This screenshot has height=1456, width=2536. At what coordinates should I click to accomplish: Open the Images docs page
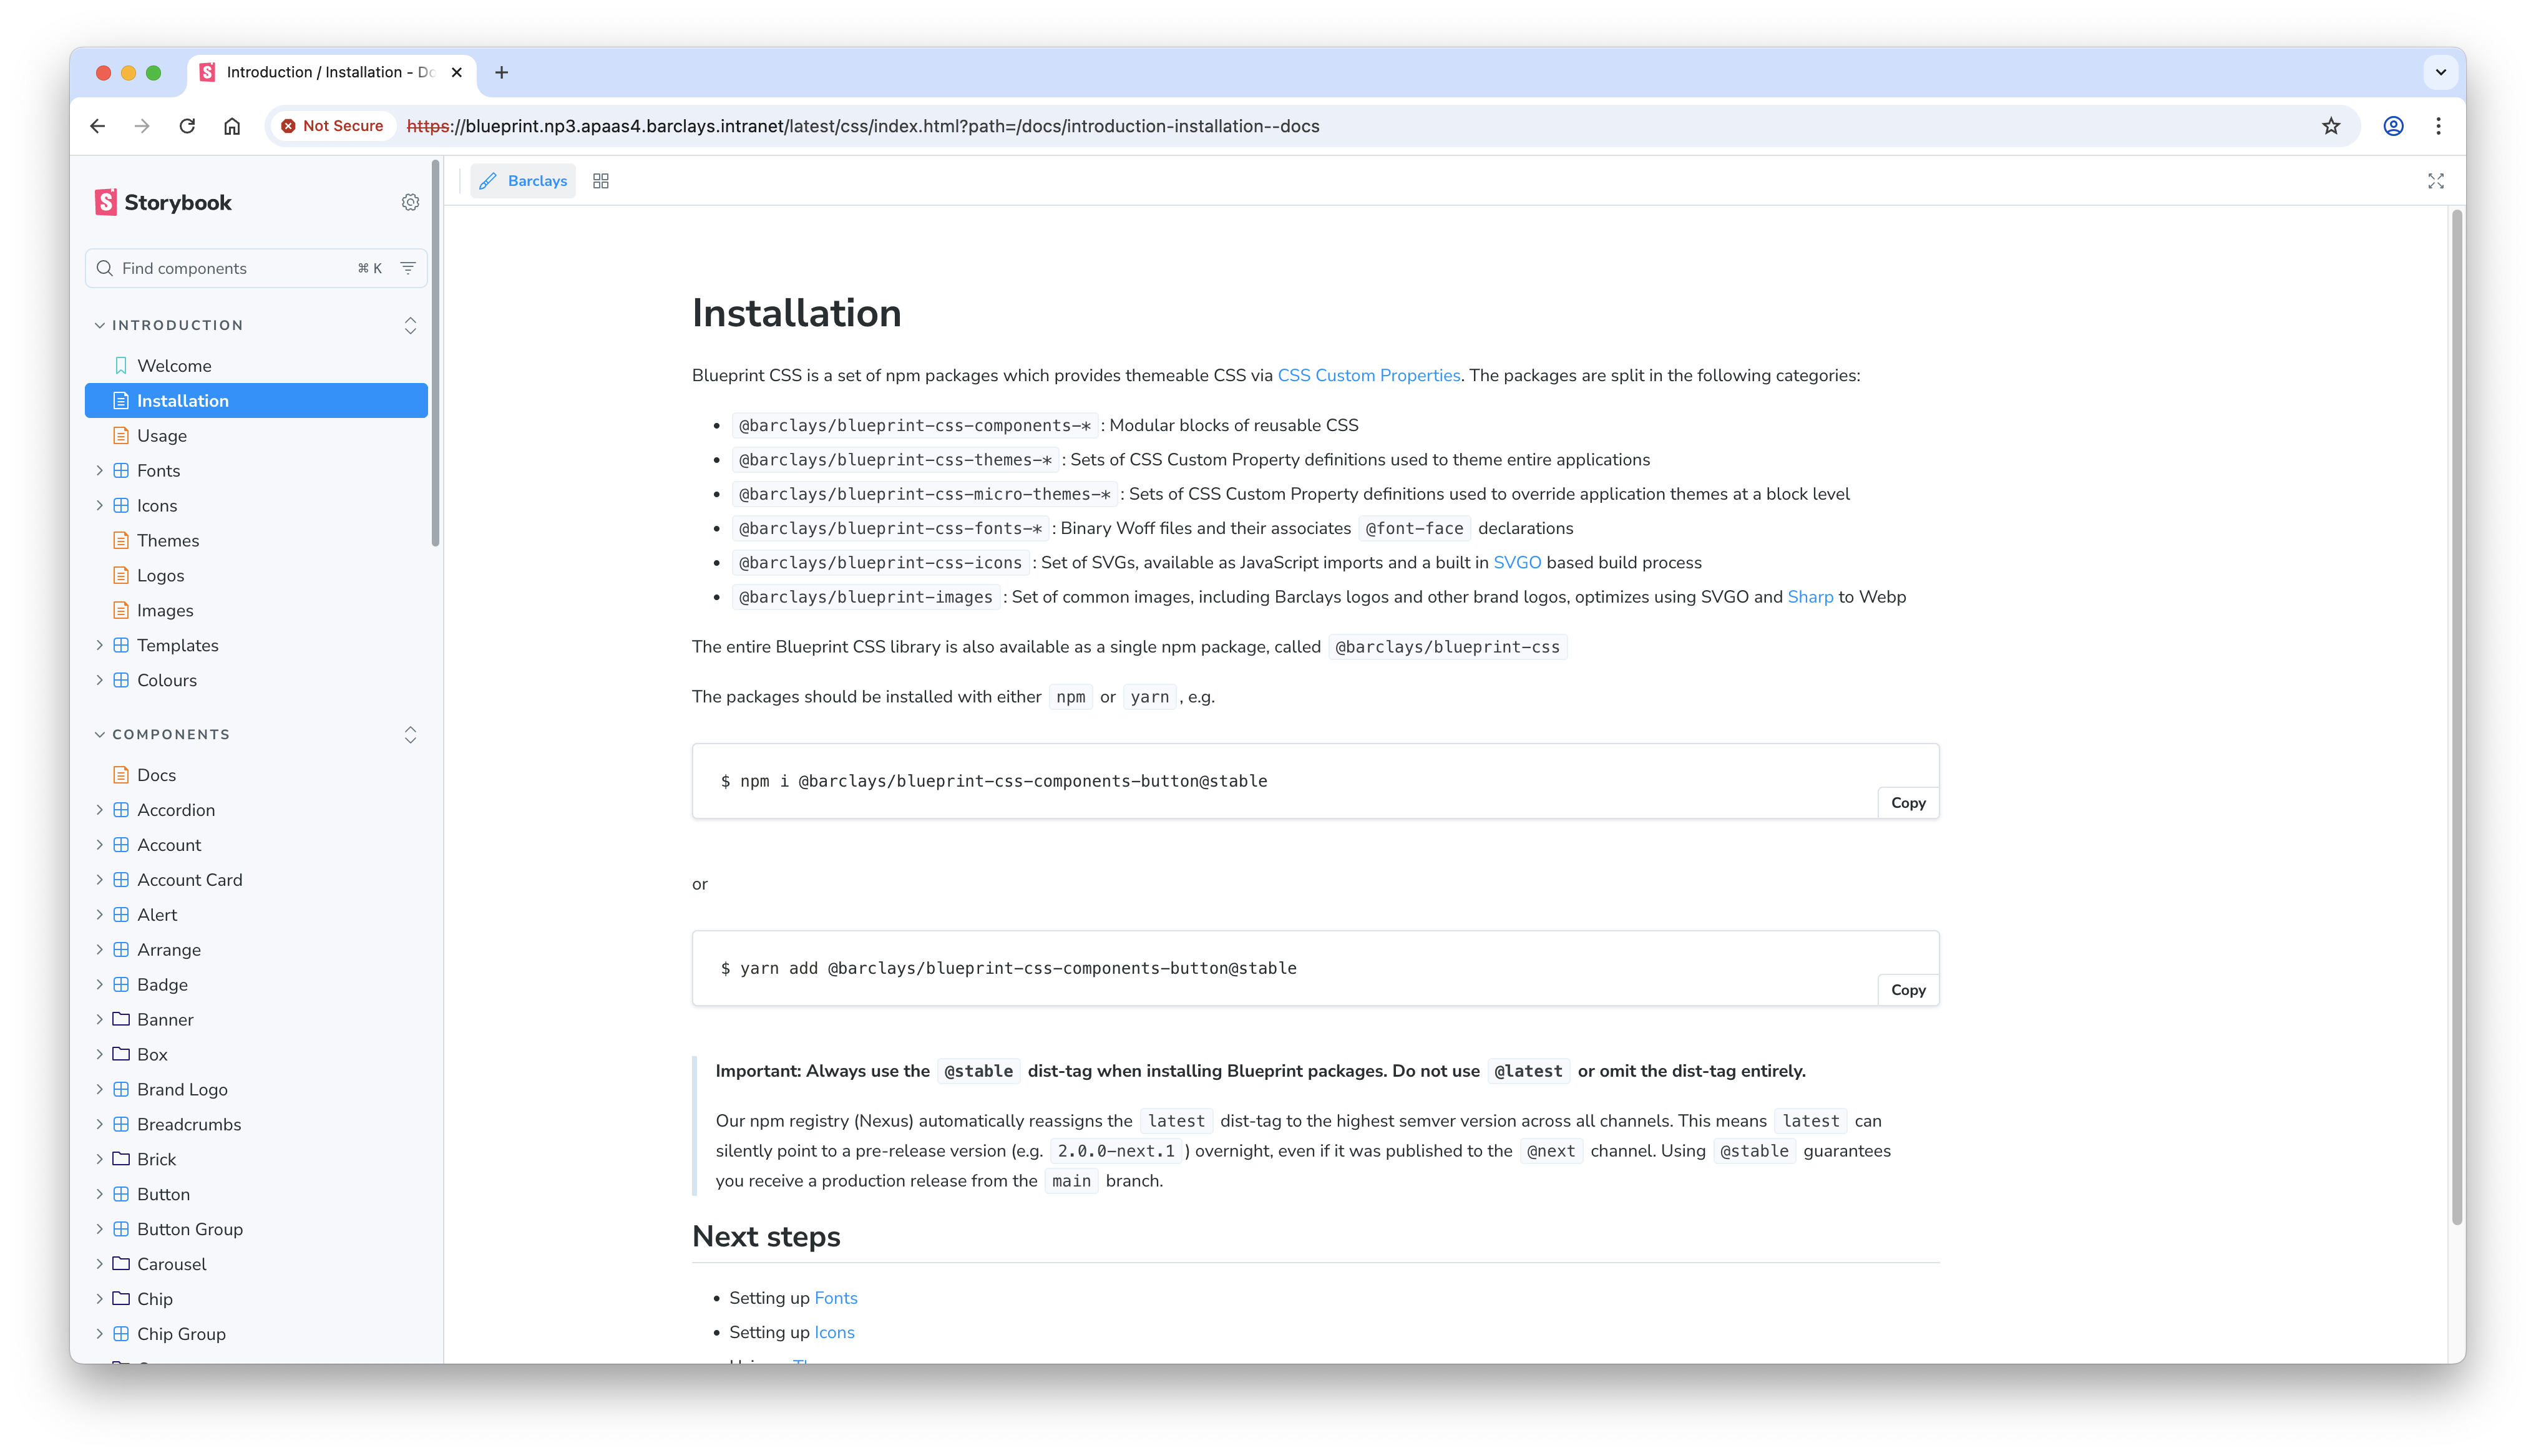pyautogui.click(x=256, y=611)
